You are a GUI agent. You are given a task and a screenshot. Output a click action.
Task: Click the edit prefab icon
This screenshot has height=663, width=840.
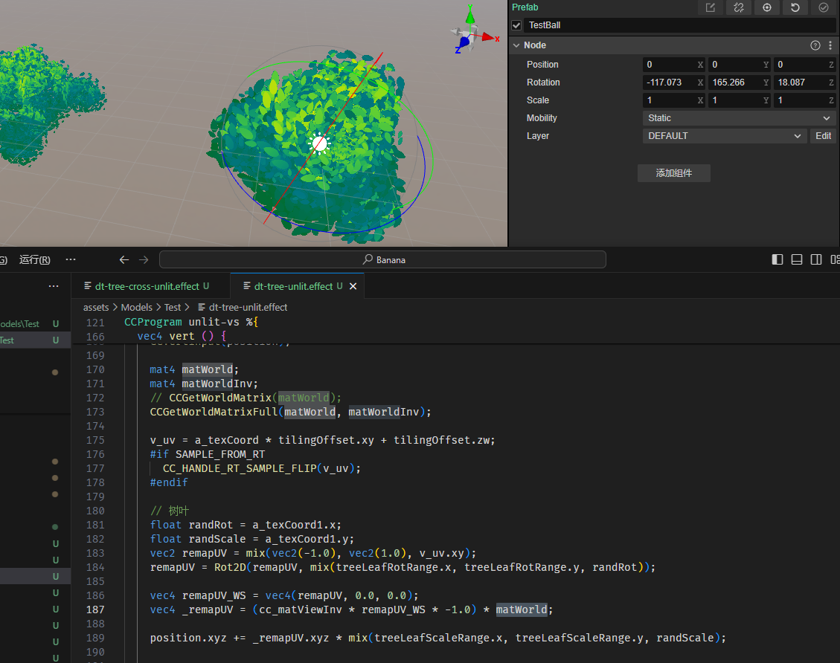[x=710, y=7]
